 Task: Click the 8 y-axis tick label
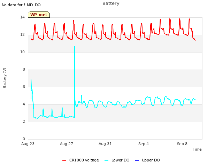pyautogui.click(x=24, y=70)
